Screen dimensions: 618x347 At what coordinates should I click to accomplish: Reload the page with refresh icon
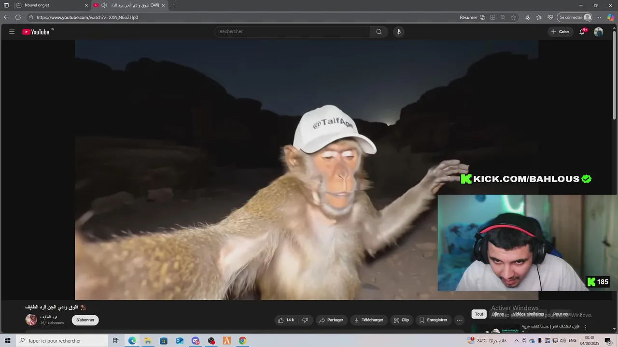coord(18,17)
